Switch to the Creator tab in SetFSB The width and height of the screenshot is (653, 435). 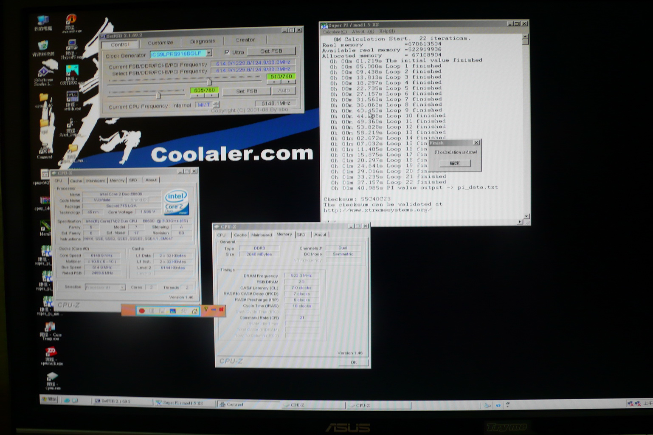[245, 40]
